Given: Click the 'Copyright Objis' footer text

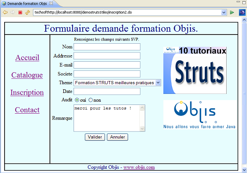Looking at the screenshot, I should [x=103, y=167].
